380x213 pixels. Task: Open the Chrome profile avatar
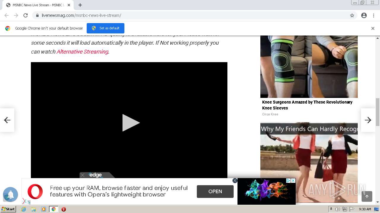[364, 15]
